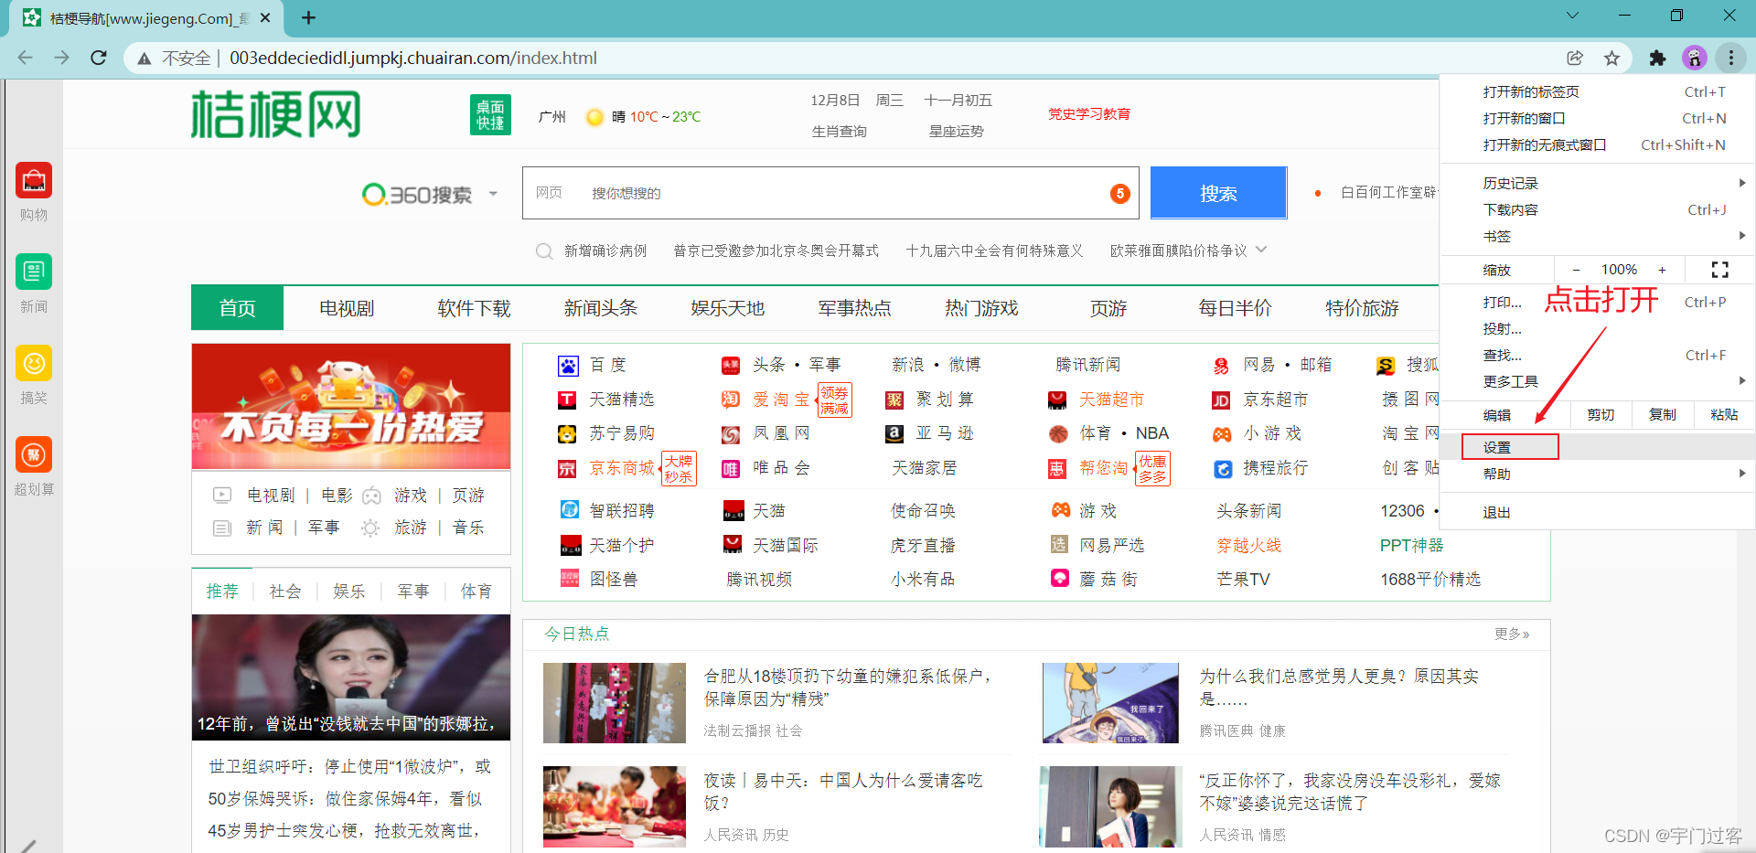Open the 星座运势 link
The image size is (1756, 853).
coord(956,132)
